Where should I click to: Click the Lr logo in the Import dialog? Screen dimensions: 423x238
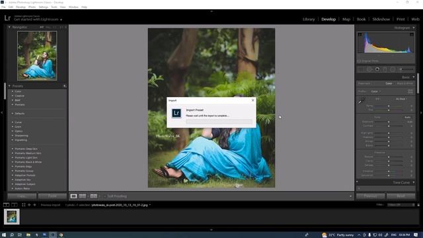tap(176, 113)
